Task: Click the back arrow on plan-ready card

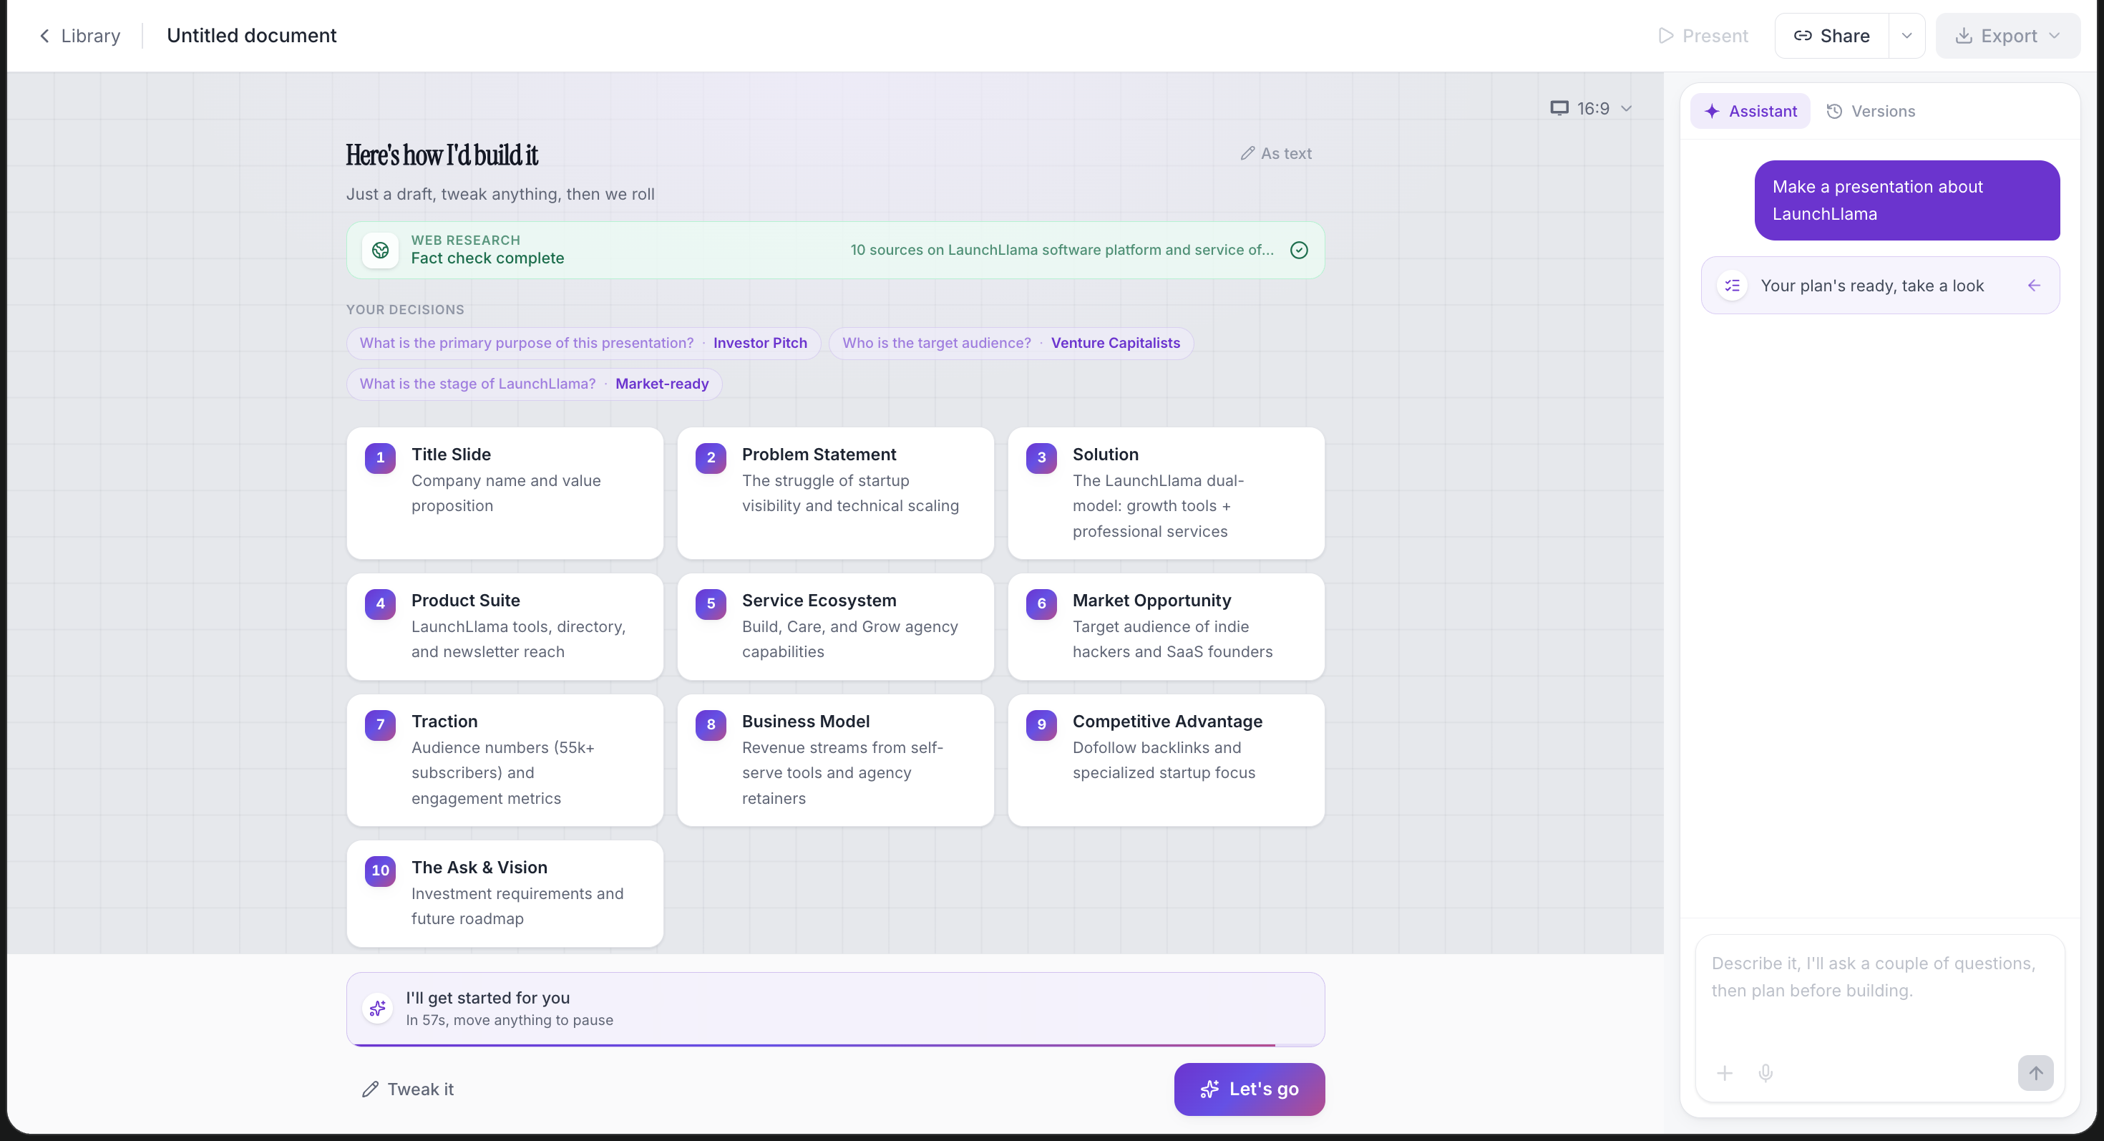Action: coord(2034,285)
